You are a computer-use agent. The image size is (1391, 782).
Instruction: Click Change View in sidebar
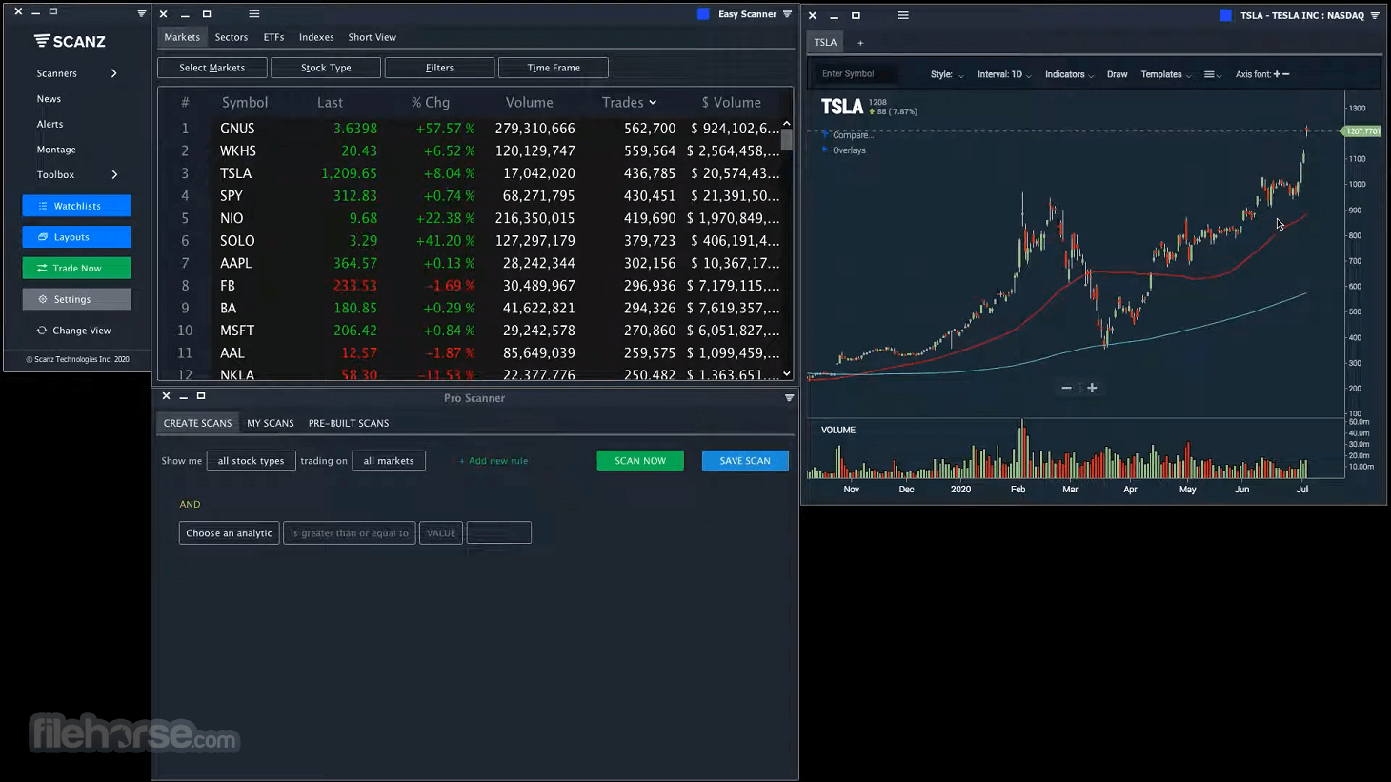point(74,331)
